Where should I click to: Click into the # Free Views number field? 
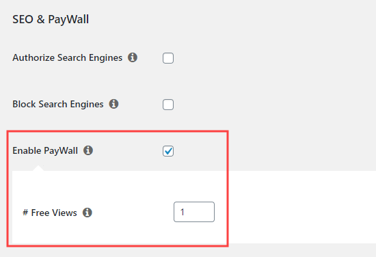194,212
